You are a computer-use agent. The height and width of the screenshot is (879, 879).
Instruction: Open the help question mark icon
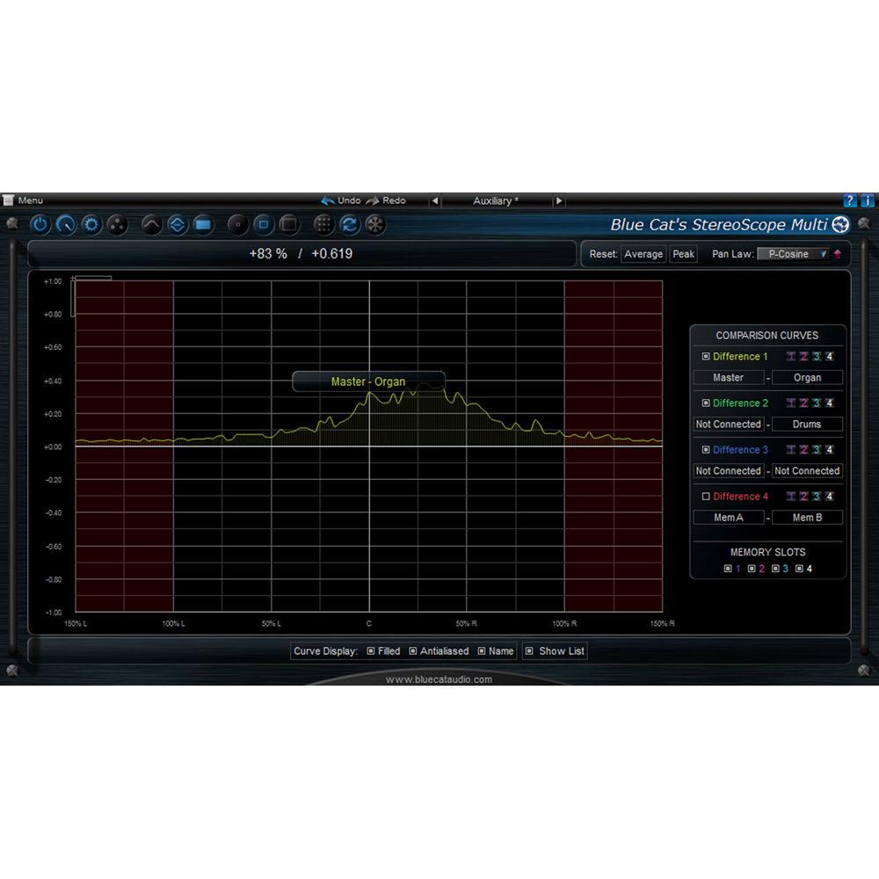(x=850, y=200)
